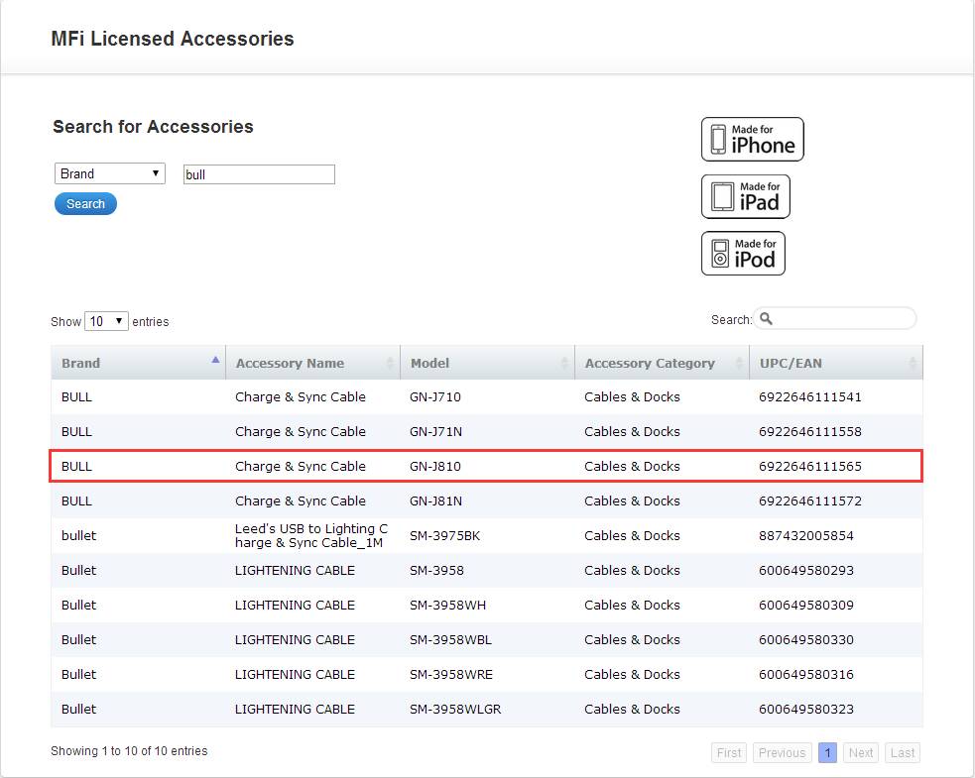Select page 1 in pagination
This screenshot has width=975, height=778.
pyautogui.click(x=827, y=752)
